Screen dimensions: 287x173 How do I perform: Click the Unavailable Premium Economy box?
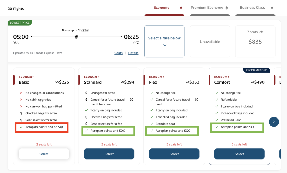tap(210, 42)
